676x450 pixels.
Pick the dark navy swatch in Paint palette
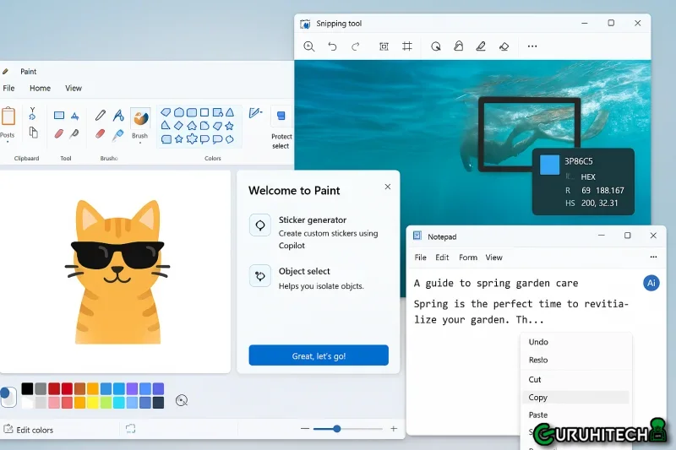pyautogui.click(x=158, y=403)
